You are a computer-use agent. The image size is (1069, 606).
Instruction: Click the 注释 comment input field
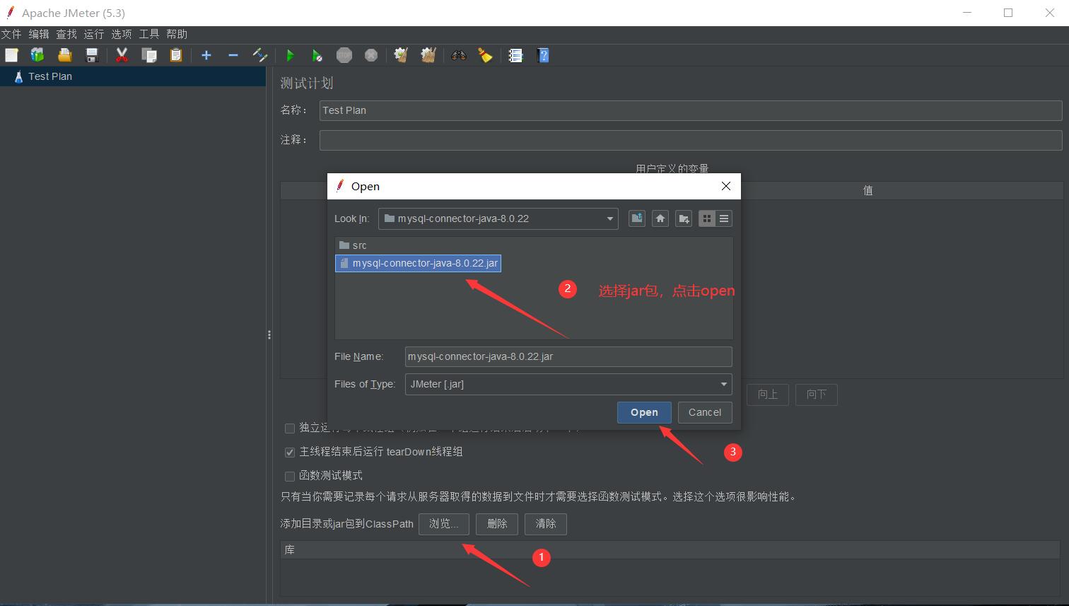click(690, 140)
